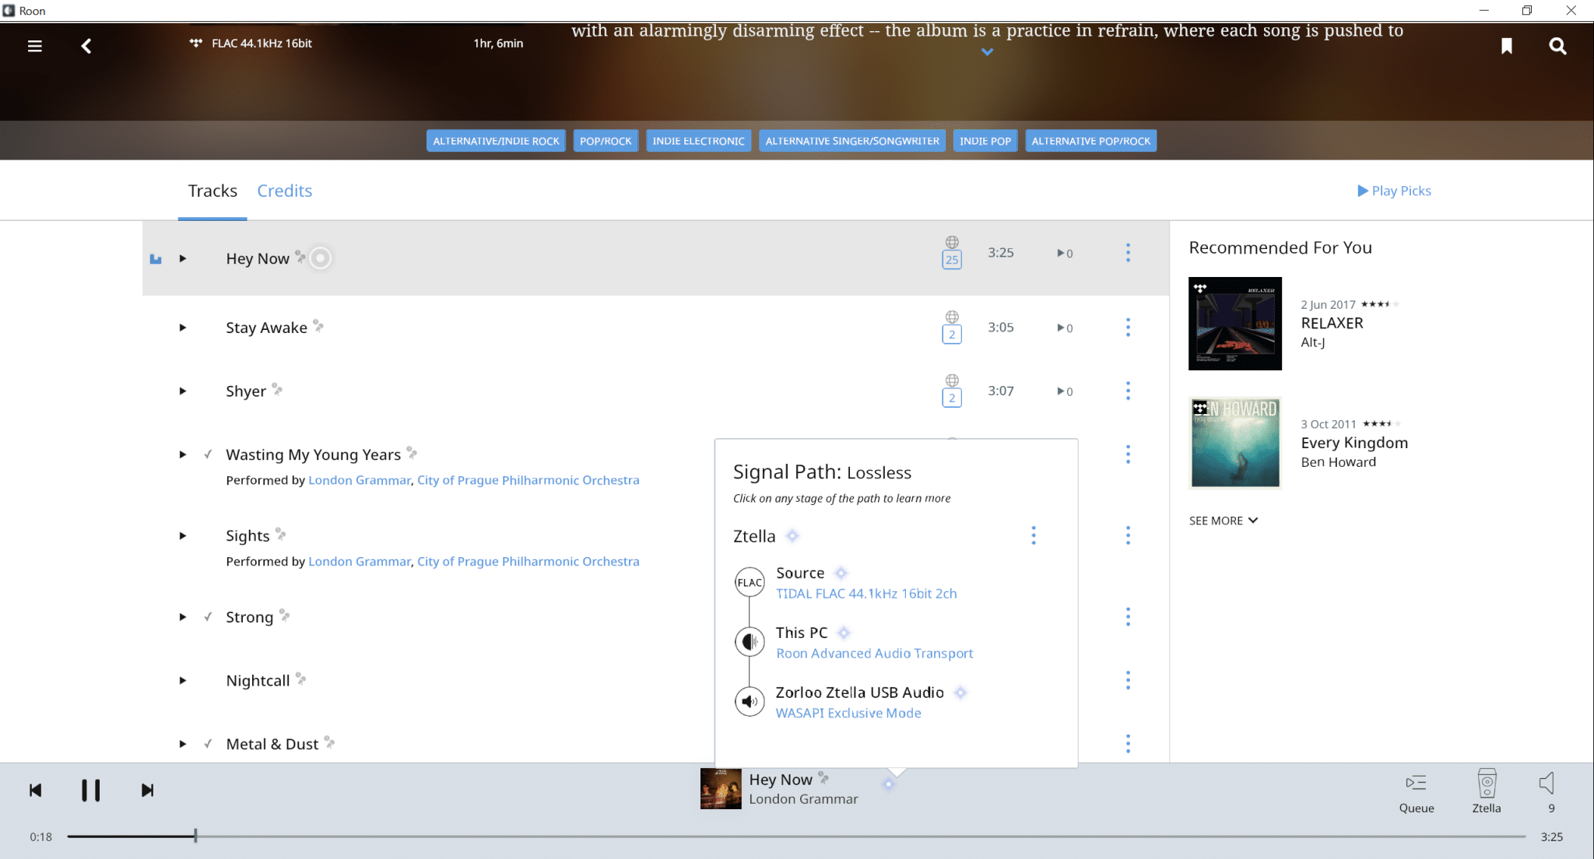The width and height of the screenshot is (1594, 859).
Task: Play the Sights track
Action: click(183, 536)
